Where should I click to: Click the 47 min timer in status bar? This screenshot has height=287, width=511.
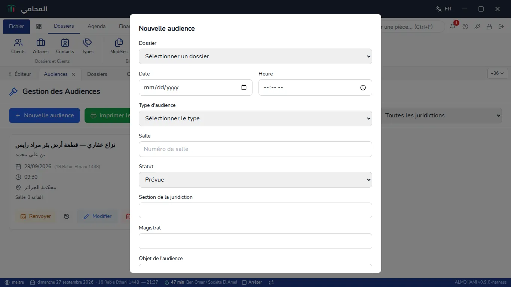click(174, 283)
